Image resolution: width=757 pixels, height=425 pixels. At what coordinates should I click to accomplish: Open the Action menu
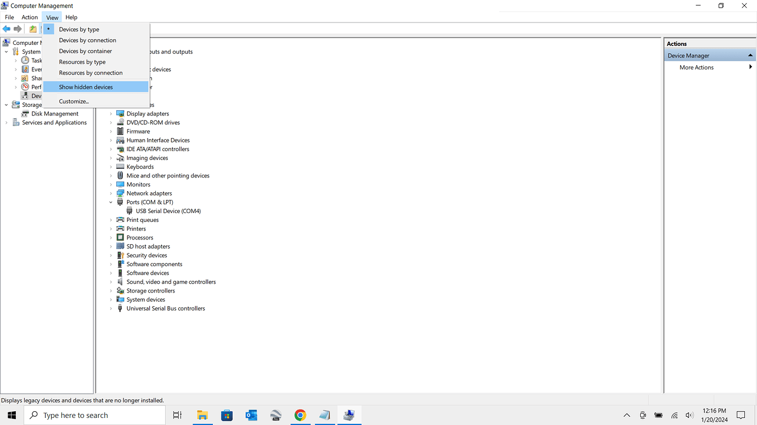pyautogui.click(x=30, y=18)
